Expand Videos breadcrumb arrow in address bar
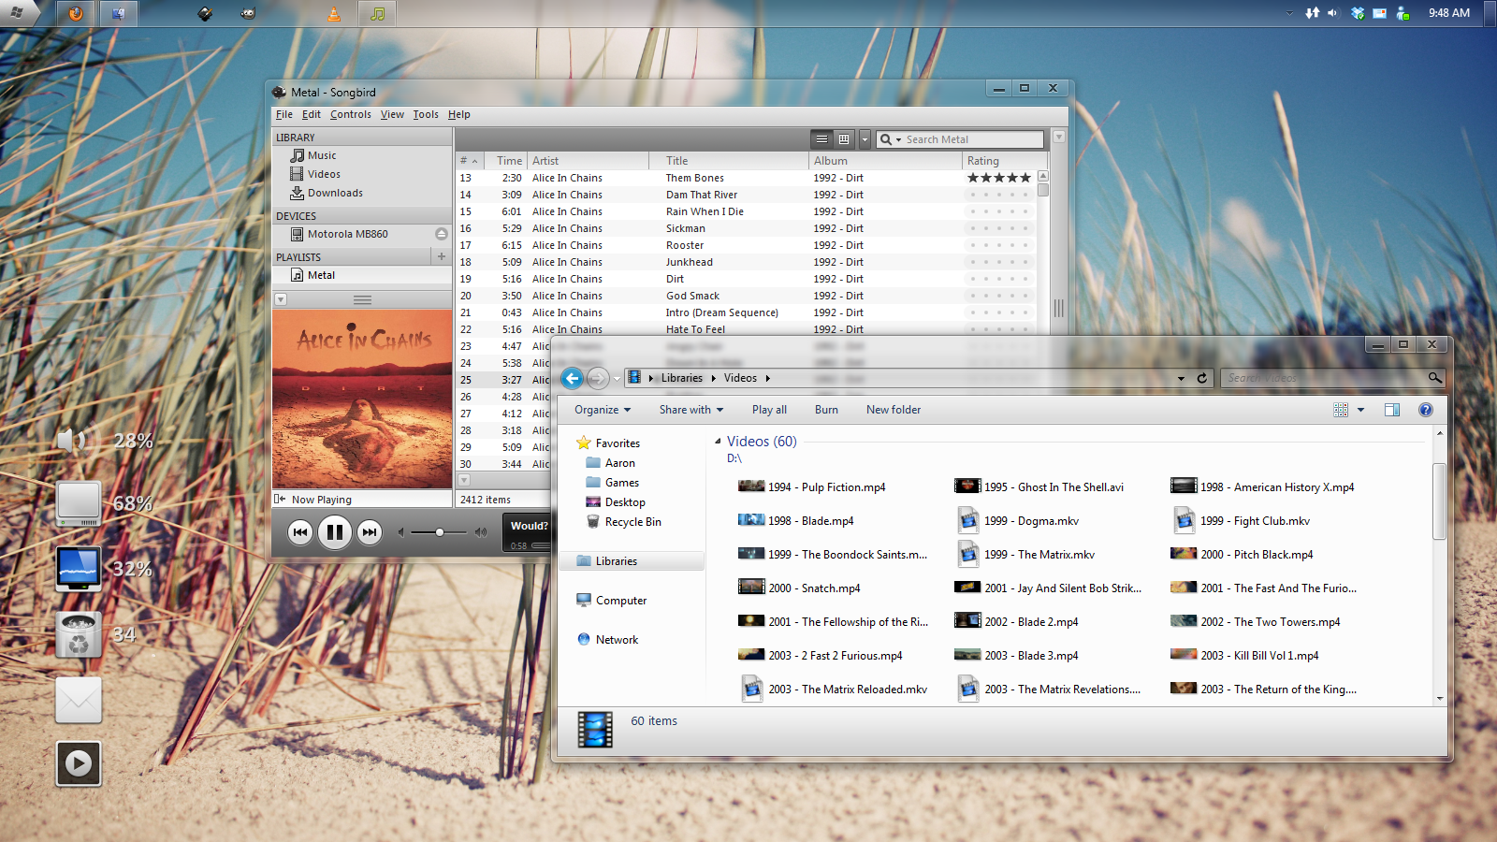Viewport: 1497px width, 842px height. tap(767, 378)
